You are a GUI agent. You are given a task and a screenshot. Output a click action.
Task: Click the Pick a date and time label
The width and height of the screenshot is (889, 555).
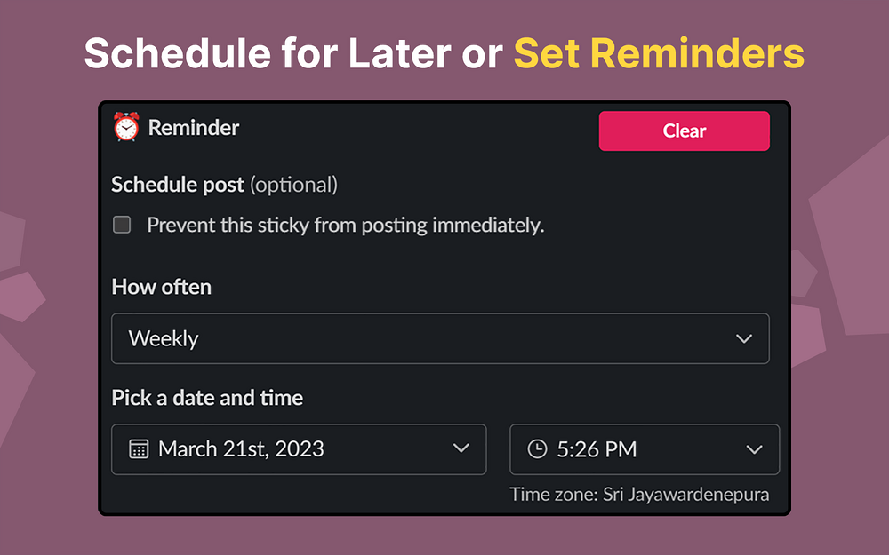207,398
